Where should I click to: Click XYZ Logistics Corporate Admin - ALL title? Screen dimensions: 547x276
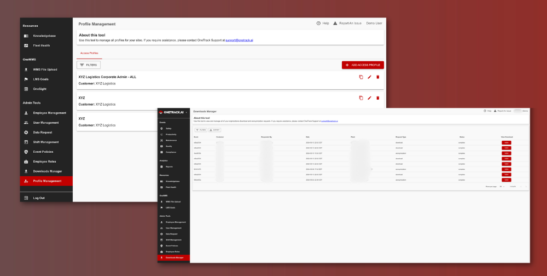point(107,77)
